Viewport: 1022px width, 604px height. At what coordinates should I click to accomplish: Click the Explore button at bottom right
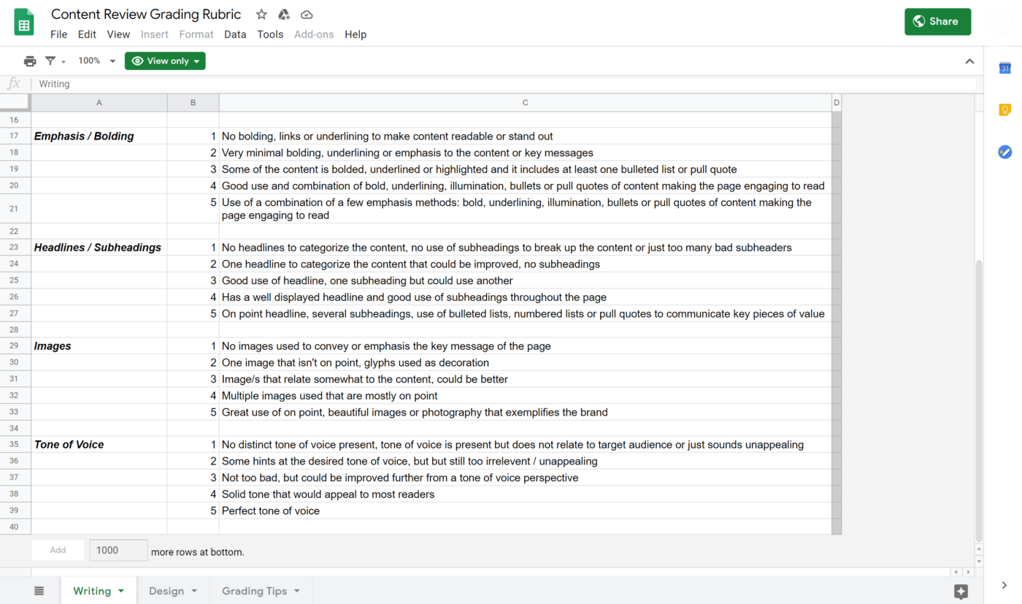(x=961, y=592)
